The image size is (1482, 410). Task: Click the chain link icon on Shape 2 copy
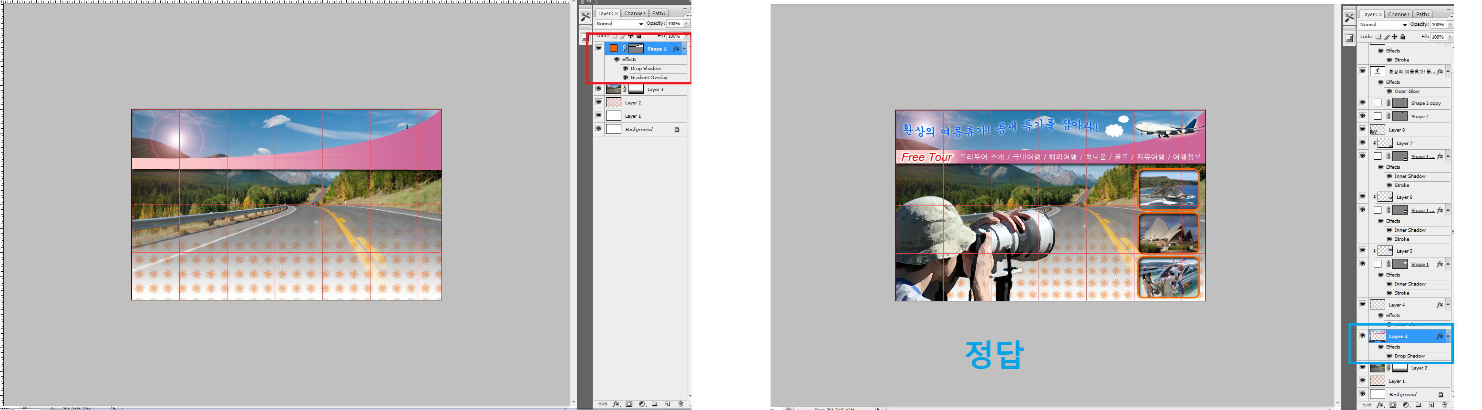(1388, 103)
